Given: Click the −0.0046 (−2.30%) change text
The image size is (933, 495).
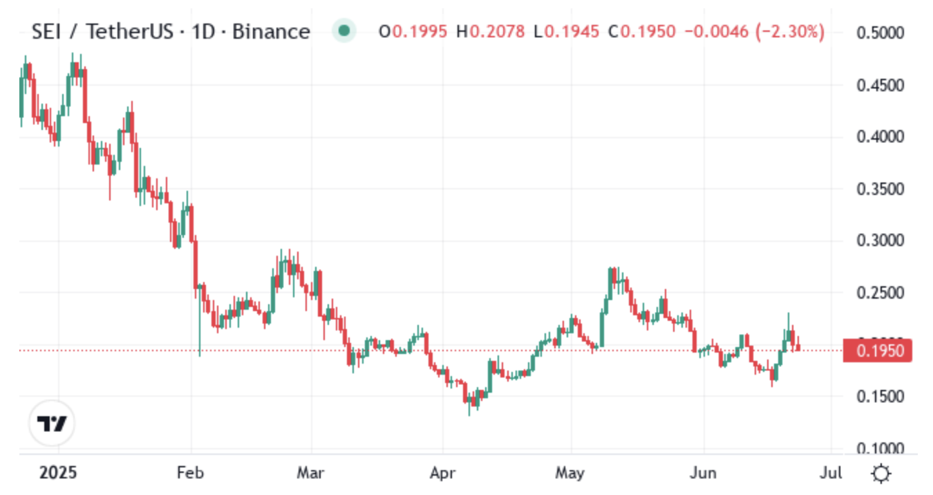Looking at the screenshot, I should coord(755,32).
